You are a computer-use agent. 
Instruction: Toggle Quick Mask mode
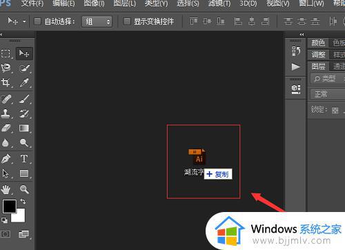pos(6,234)
